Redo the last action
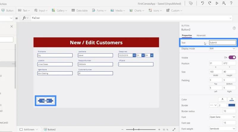 tap(210, 3)
